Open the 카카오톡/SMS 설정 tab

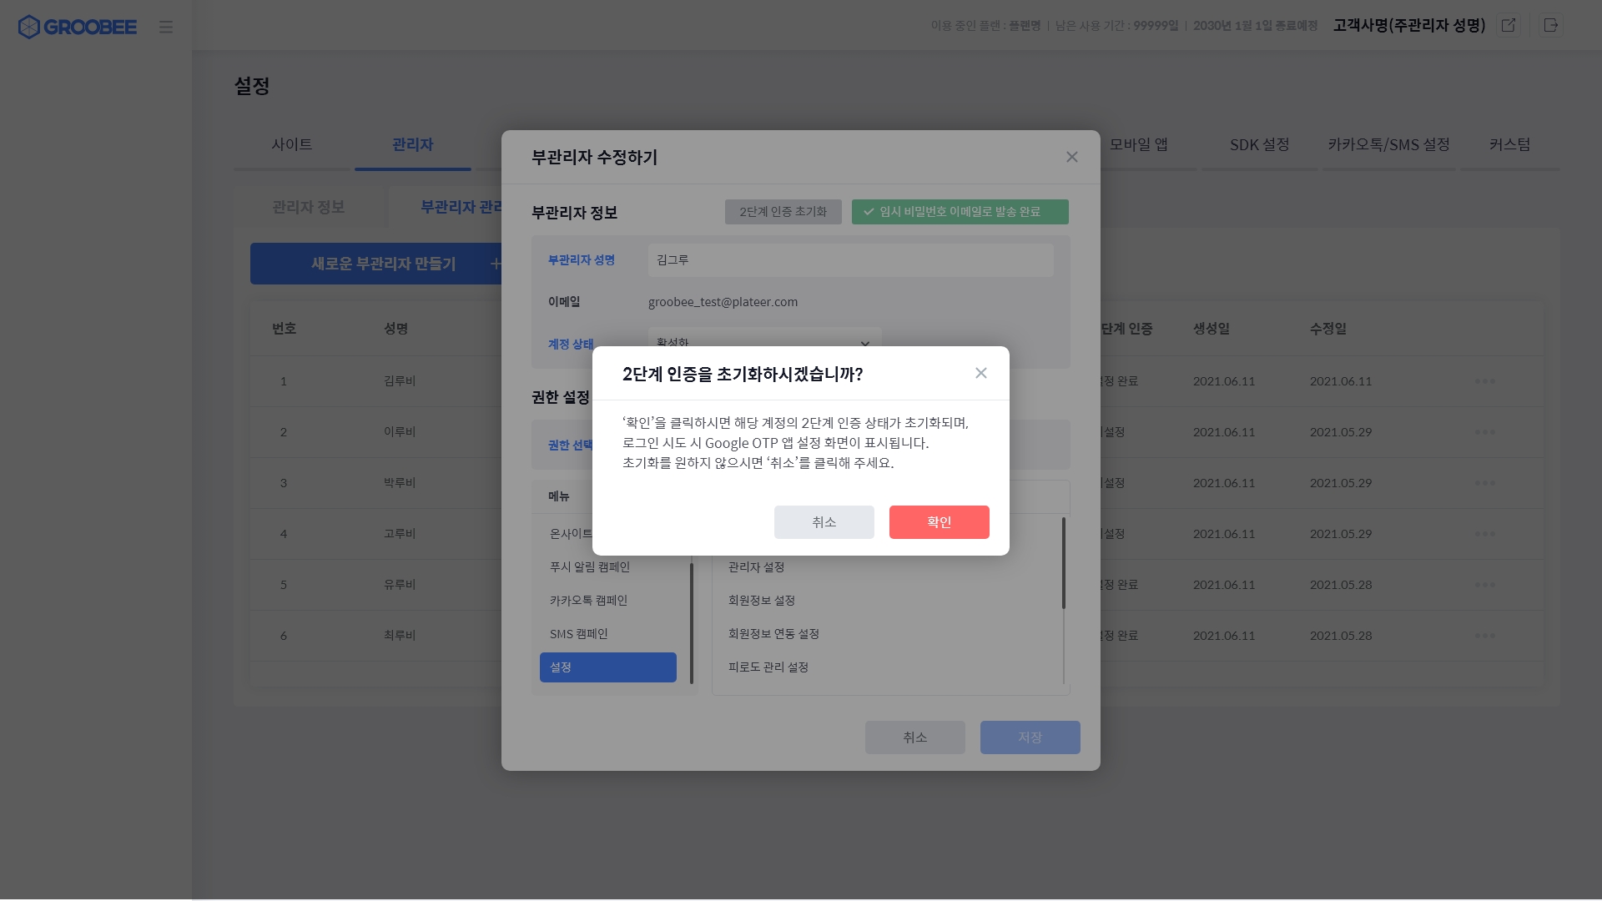click(x=1388, y=145)
